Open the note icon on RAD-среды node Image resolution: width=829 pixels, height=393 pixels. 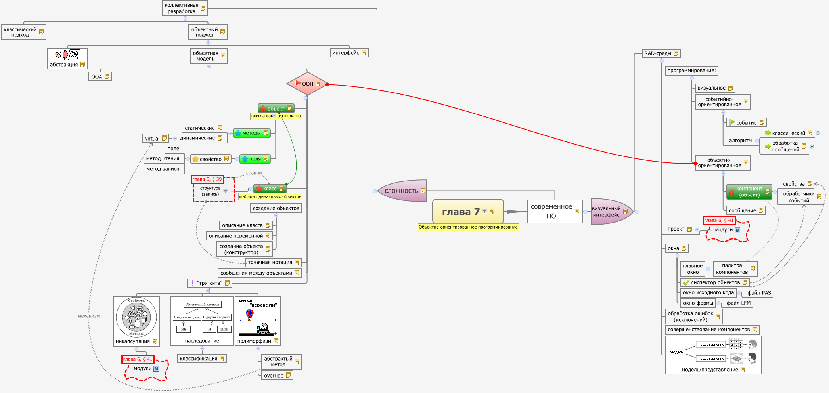[676, 53]
